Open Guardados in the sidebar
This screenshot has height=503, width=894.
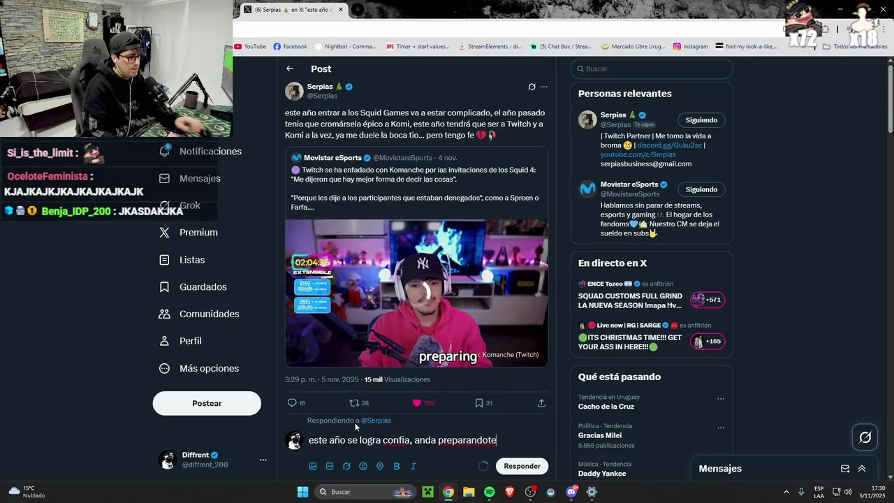(193, 287)
